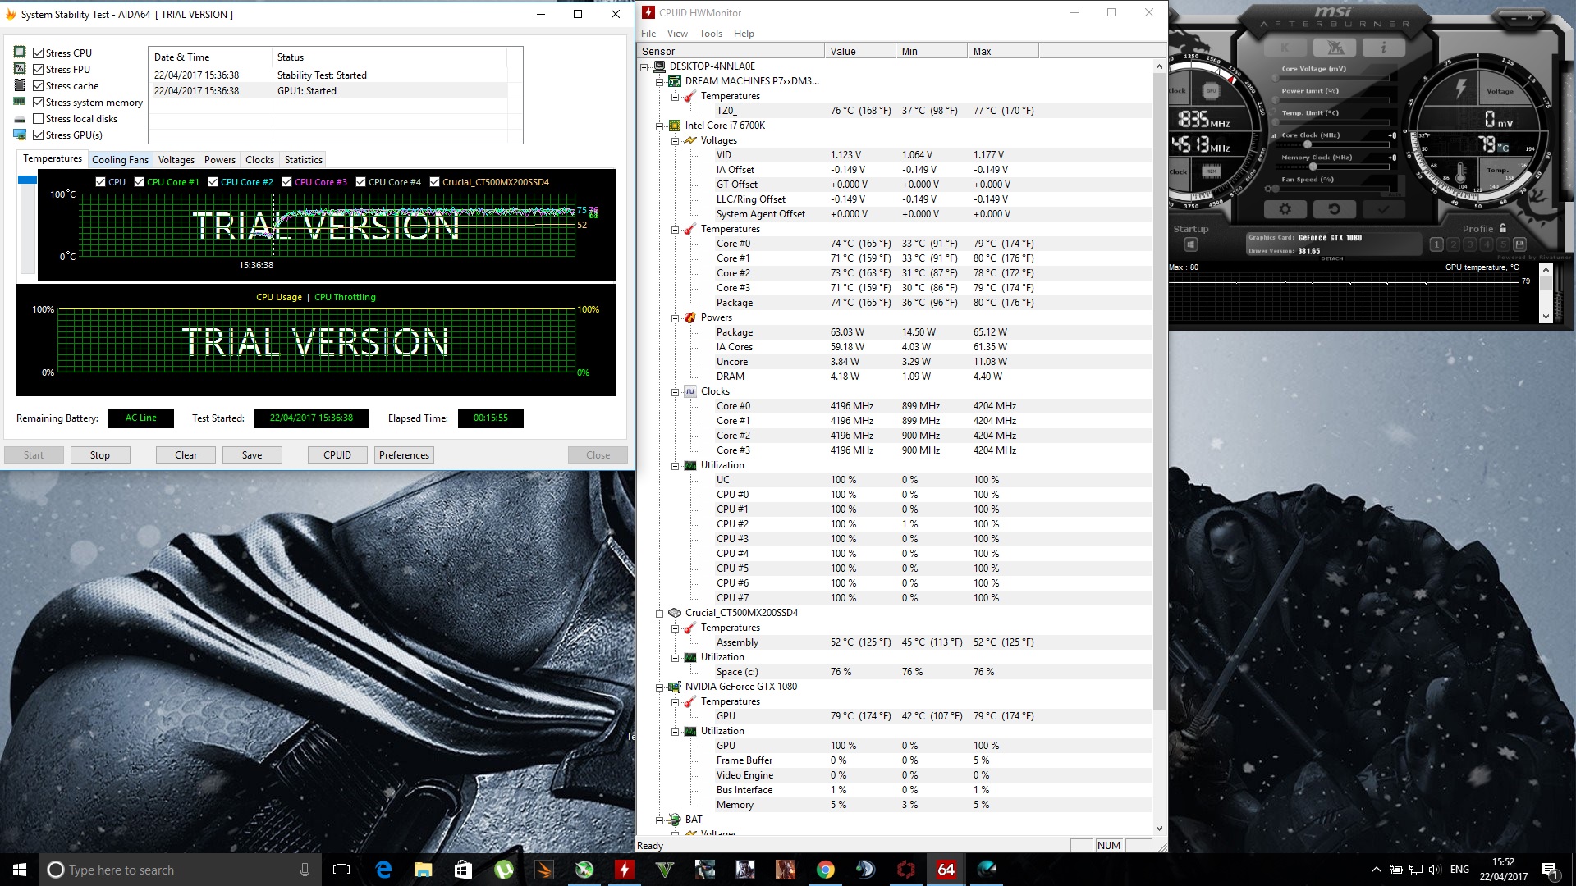Switch to Statistics tab

pos(304,160)
